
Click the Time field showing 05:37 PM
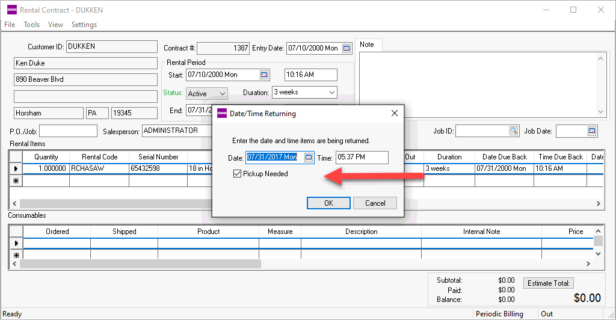[x=362, y=157]
